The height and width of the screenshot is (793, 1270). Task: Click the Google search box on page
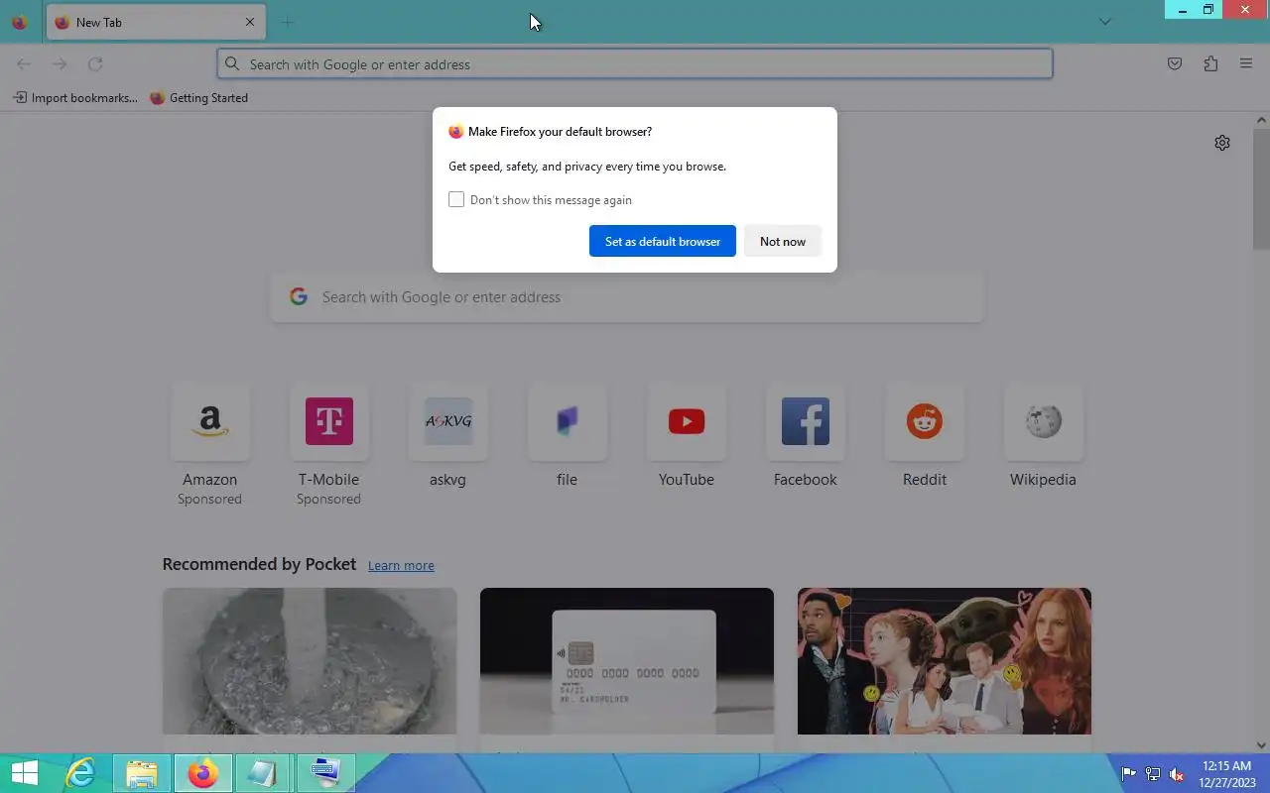click(627, 297)
